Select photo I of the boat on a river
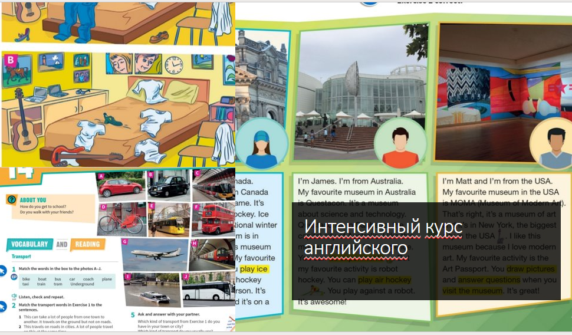The width and height of the screenshot is (572, 335). pyautogui.click(x=152, y=290)
